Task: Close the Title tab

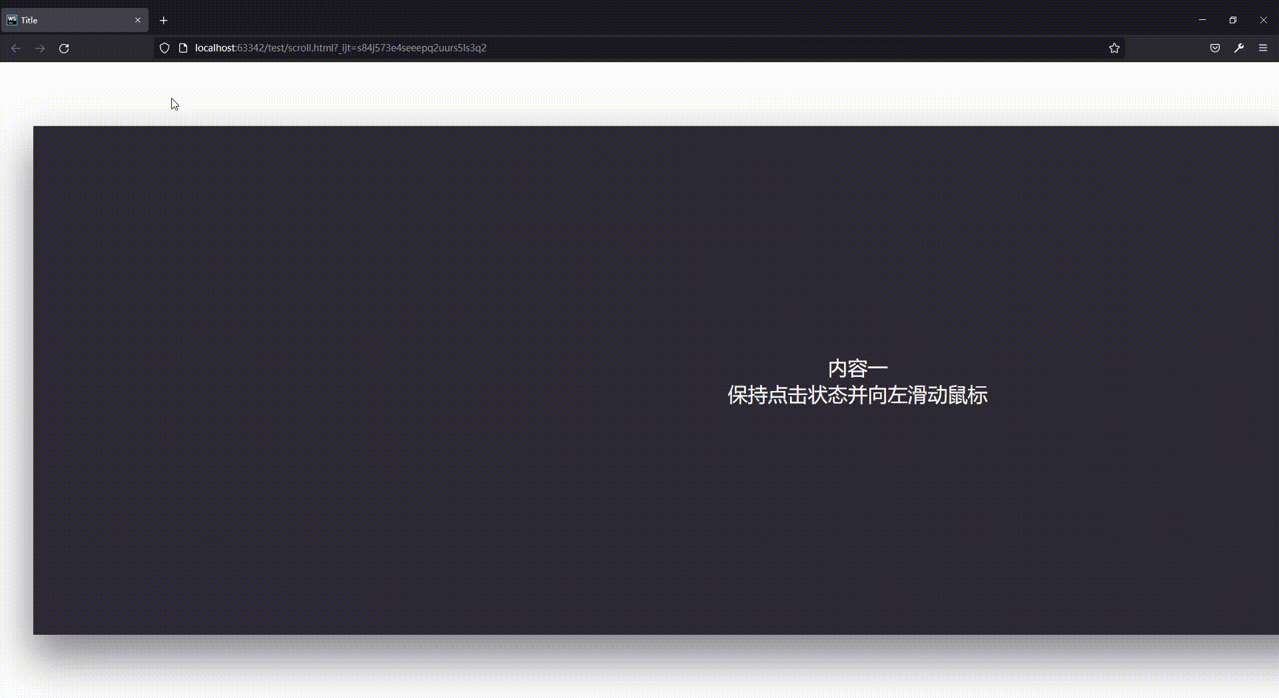Action: 138,20
